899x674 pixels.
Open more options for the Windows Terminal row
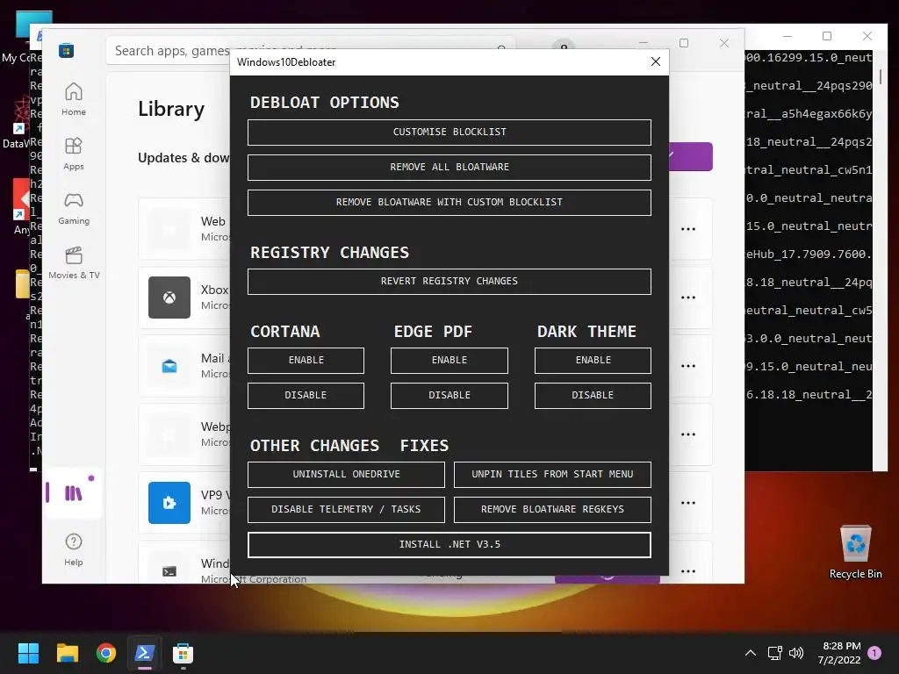pos(688,570)
